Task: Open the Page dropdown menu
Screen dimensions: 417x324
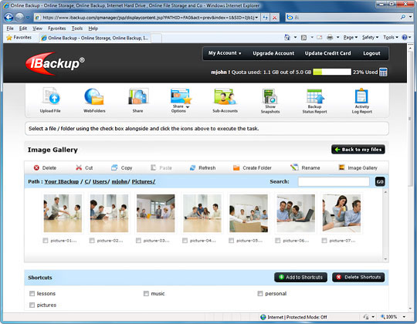Action: [x=351, y=38]
